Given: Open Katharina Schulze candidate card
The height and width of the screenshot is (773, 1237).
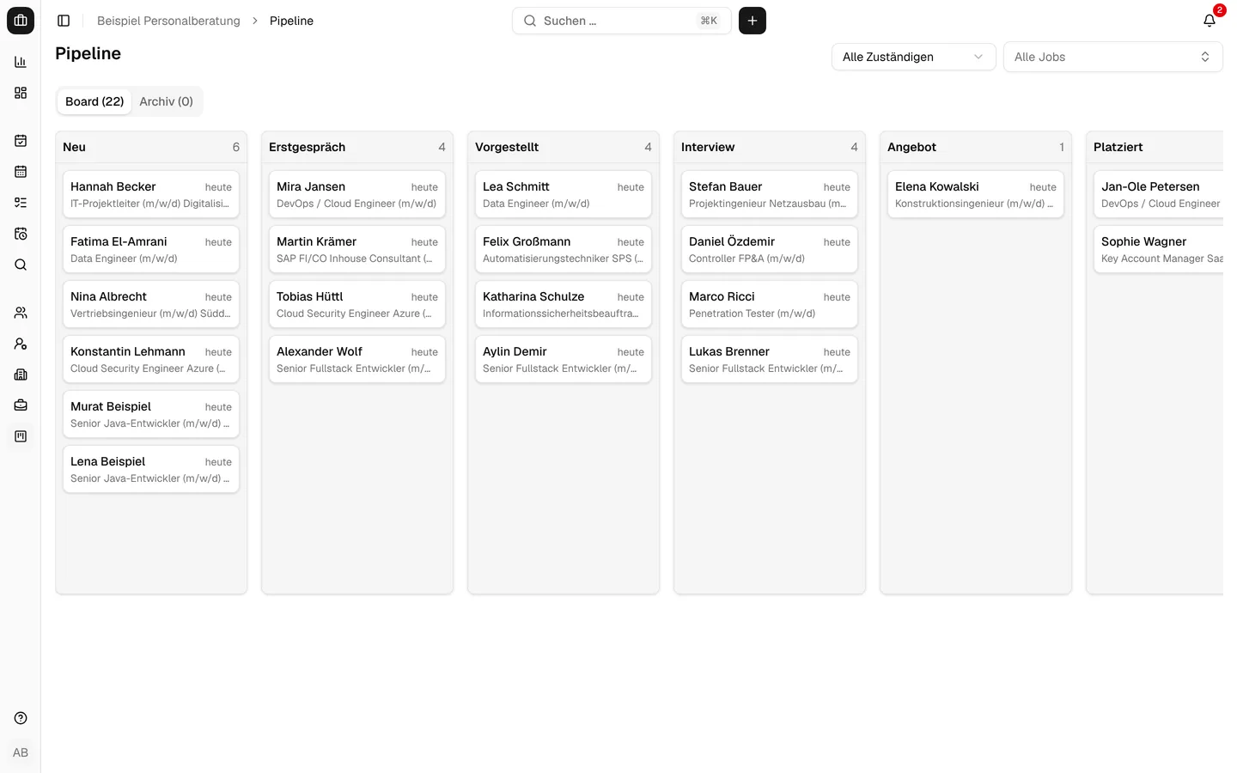Looking at the screenshot, I should (x=564, y=304).
